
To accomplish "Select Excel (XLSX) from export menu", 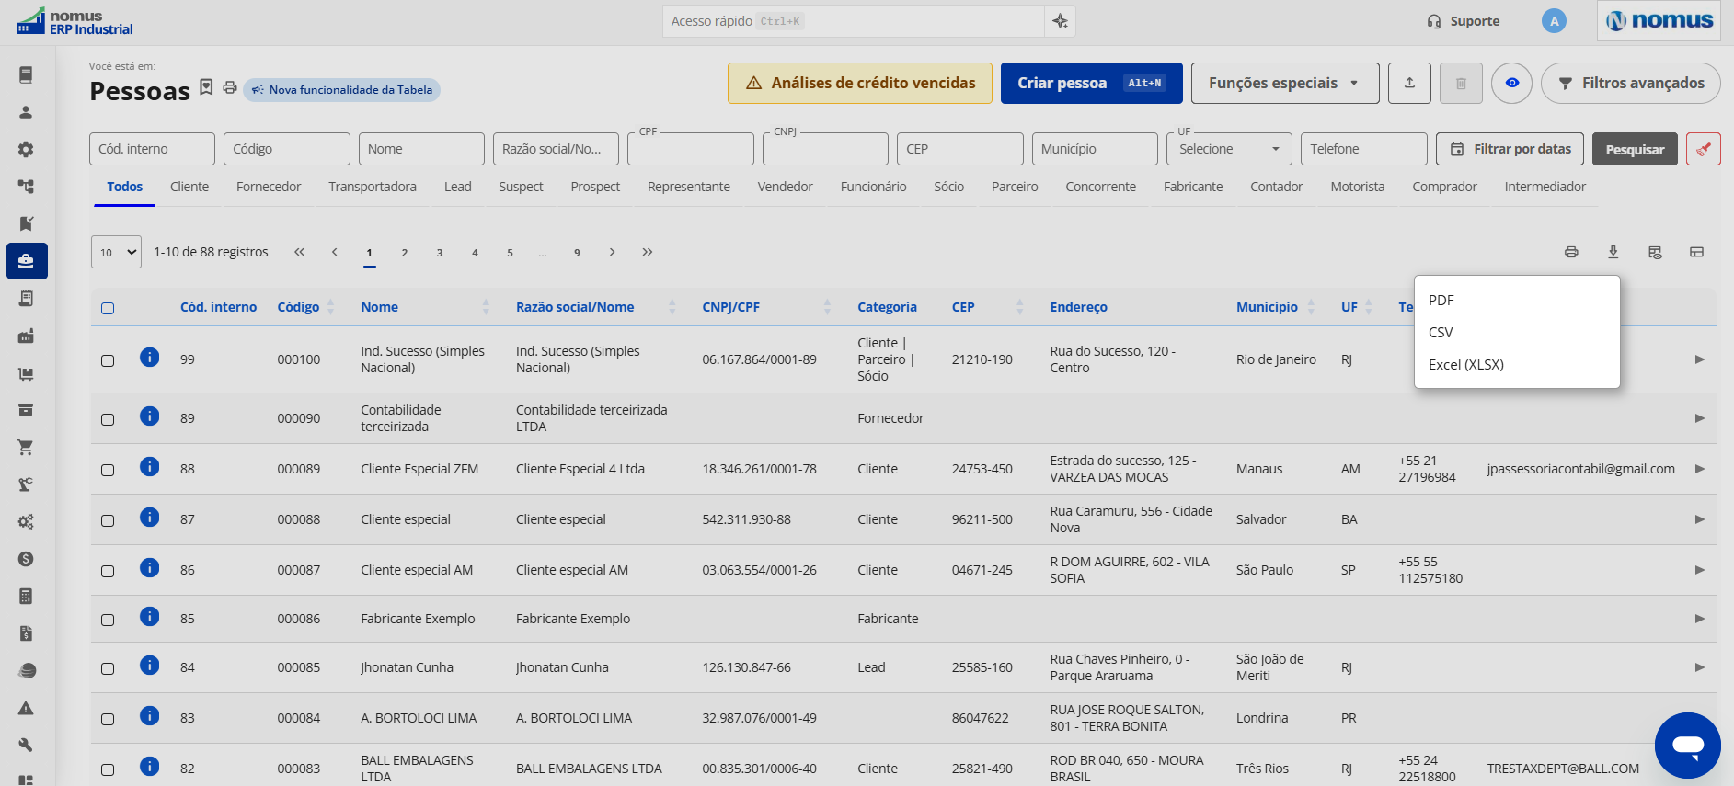I will (1465, 364).
